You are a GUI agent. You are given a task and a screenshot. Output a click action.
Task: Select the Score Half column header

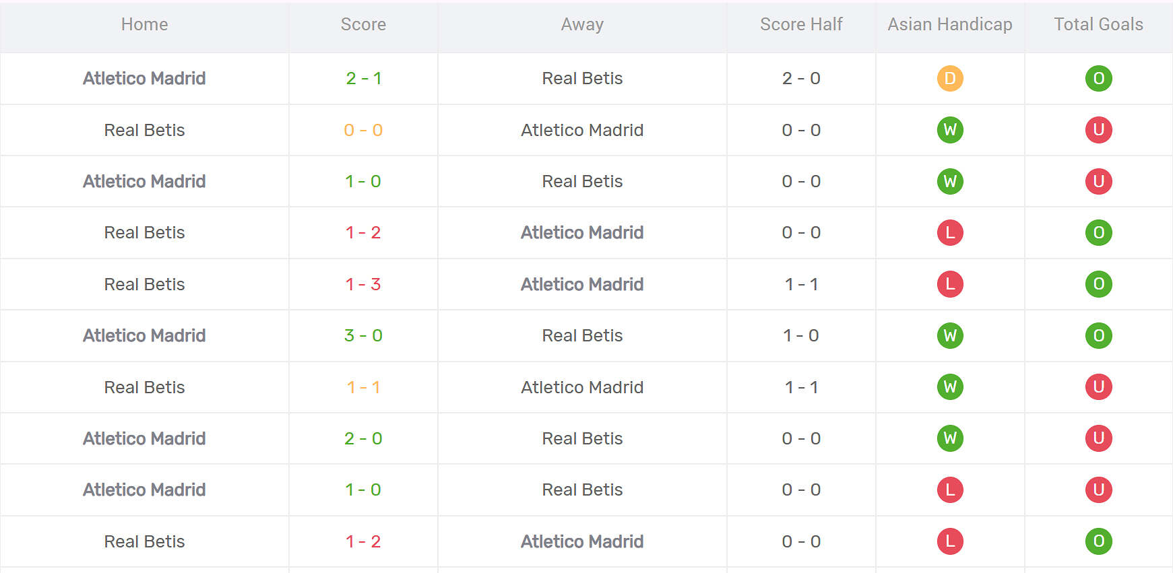click(801, 25)
